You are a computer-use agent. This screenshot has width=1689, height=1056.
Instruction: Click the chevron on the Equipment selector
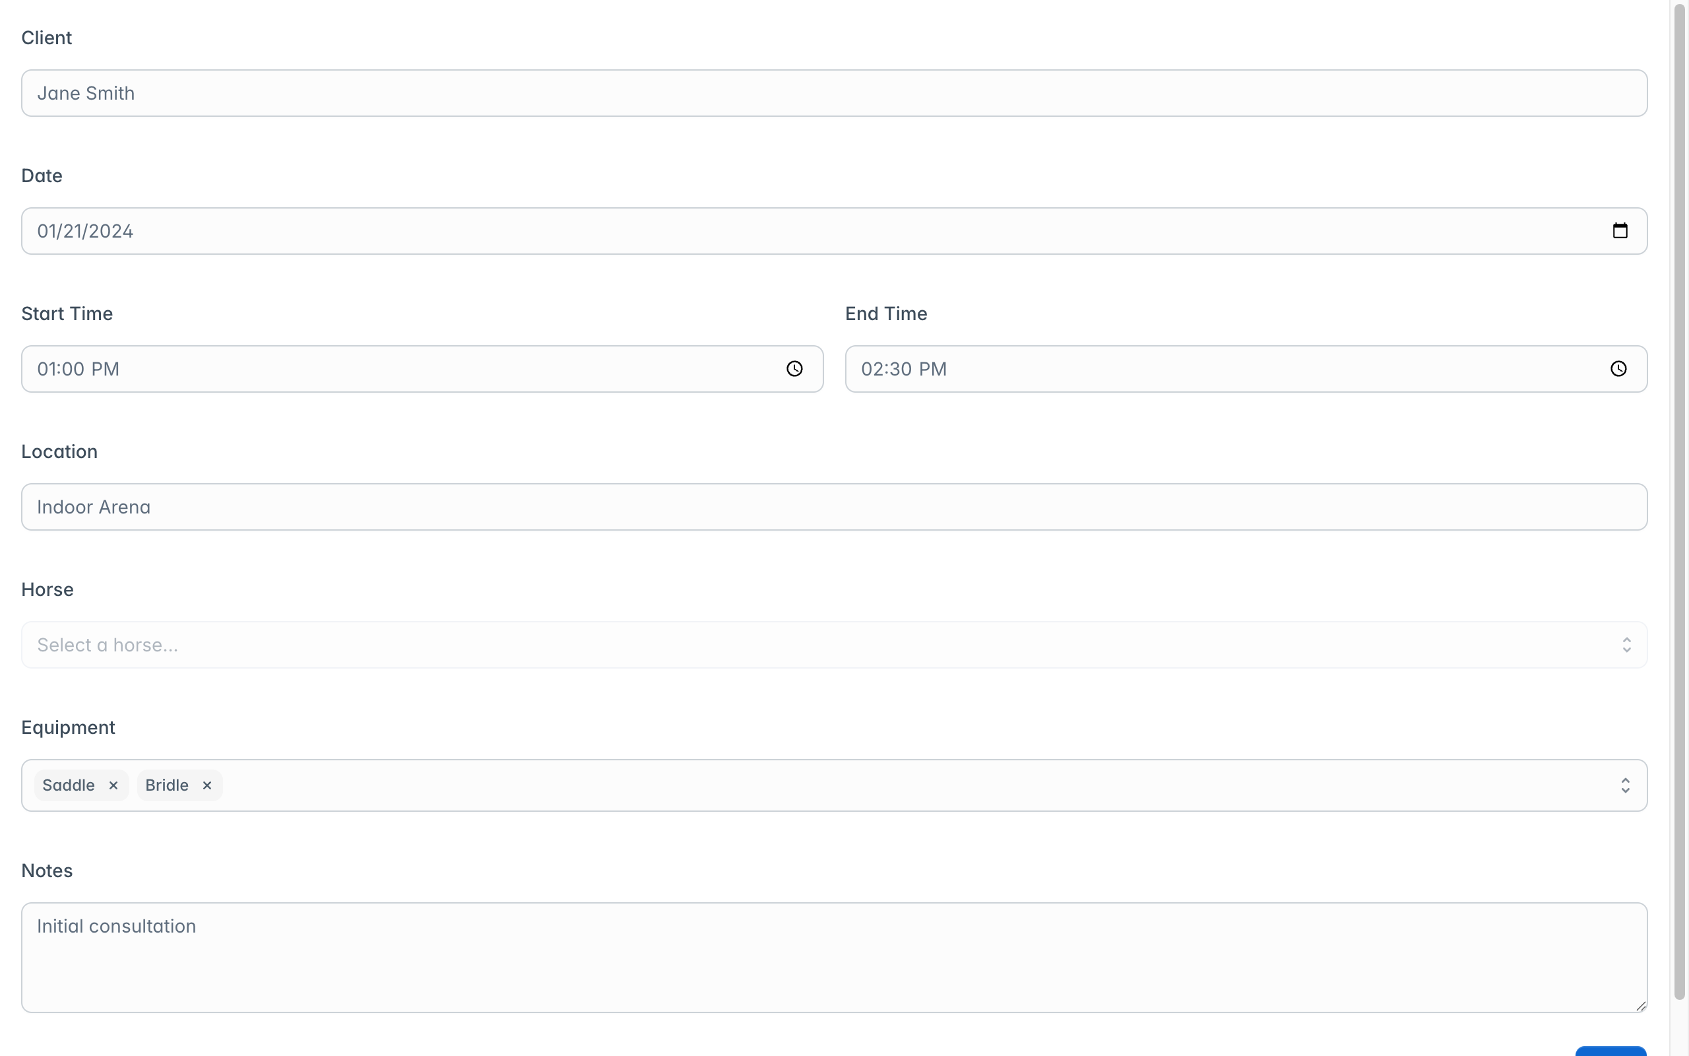click(1626, 785)
